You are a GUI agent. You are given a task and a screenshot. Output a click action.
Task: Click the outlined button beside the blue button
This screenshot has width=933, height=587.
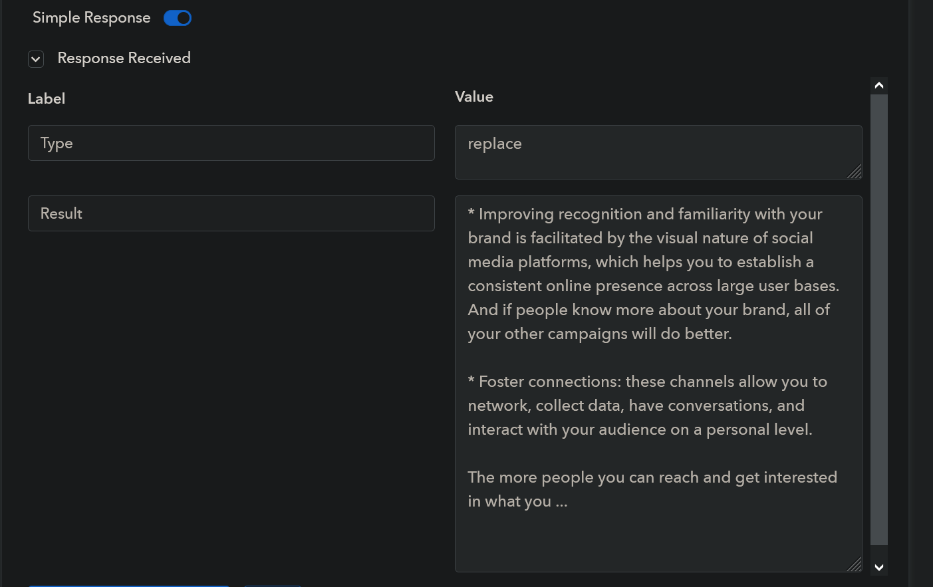(273, 585)
